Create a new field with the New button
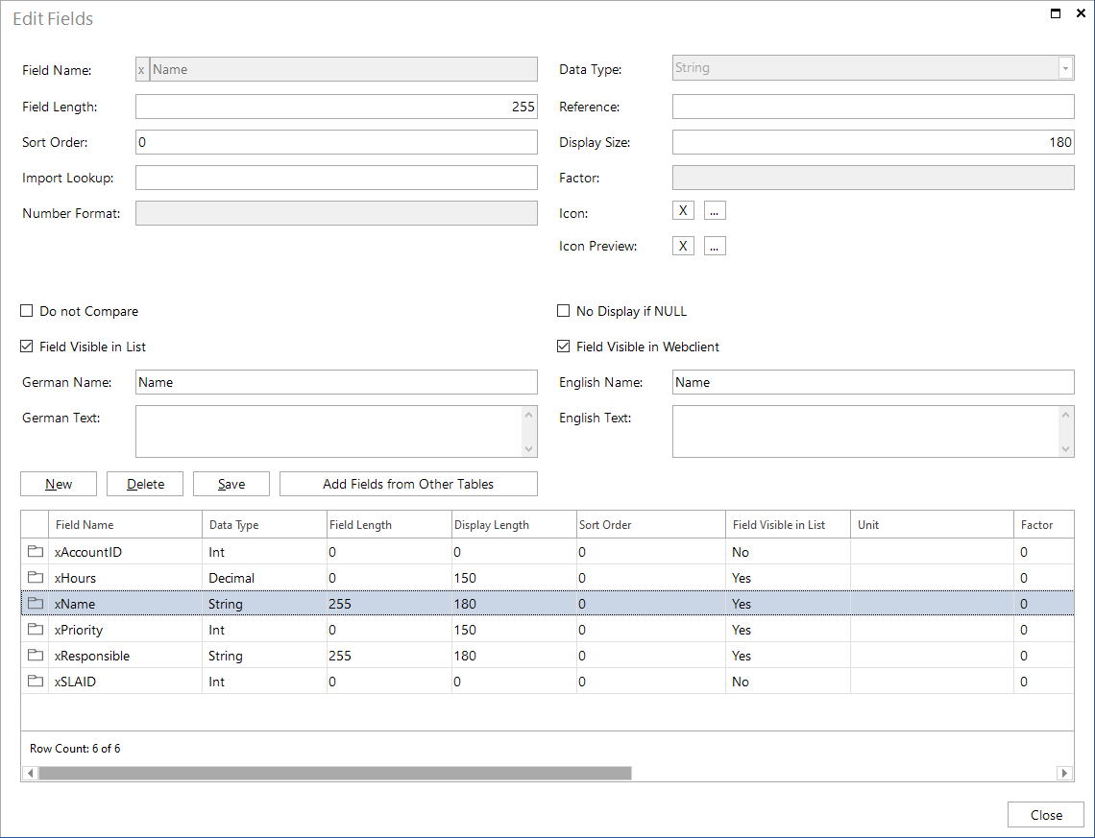 click(58, 484)
